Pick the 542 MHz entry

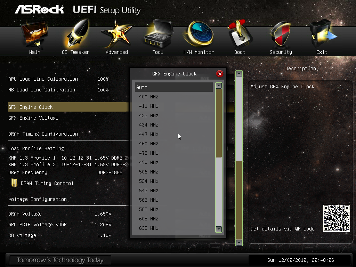tap(174, 191)
